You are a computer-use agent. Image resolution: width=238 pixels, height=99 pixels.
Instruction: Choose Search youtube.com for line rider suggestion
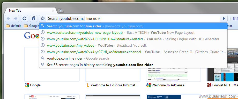(x=133, y=26)
